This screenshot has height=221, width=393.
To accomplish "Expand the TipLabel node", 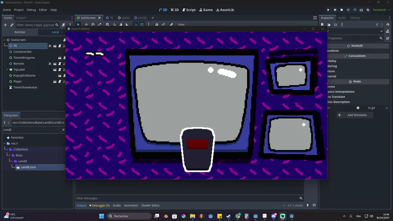I will [x=7, y=69].
